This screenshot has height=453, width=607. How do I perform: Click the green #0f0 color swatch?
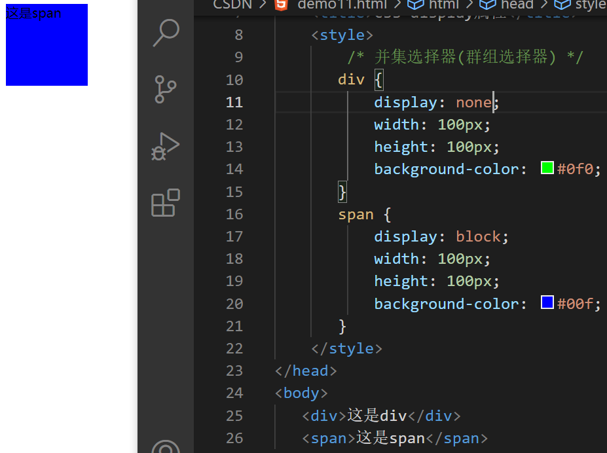546,168
